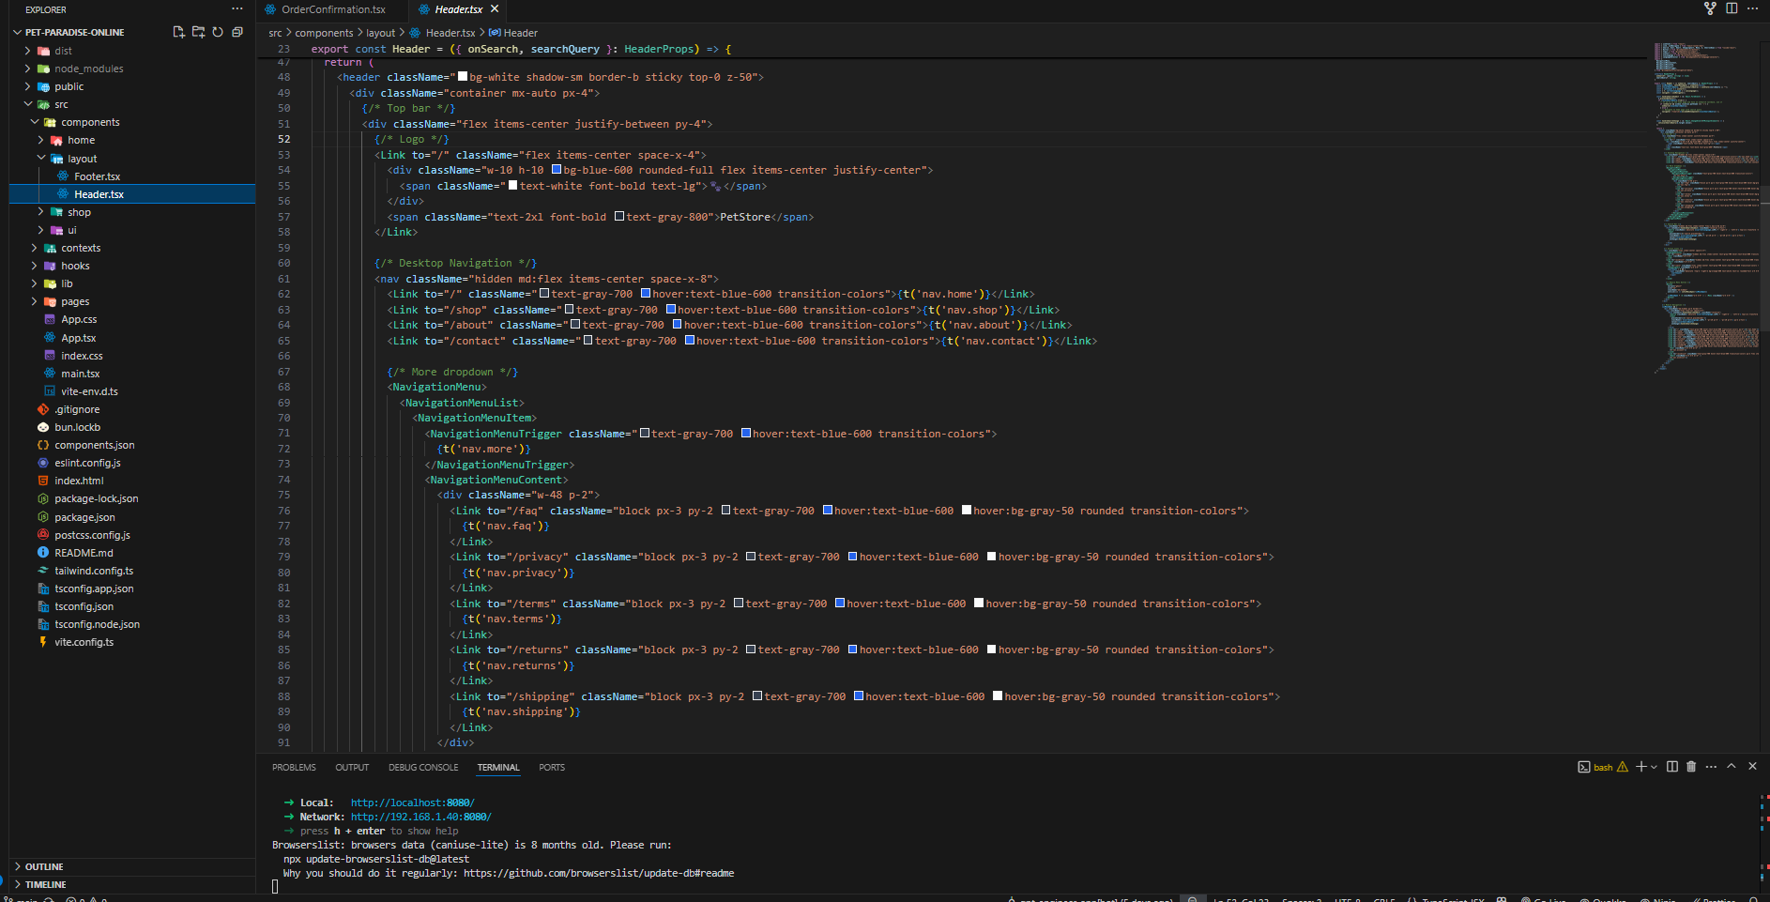Expand the TIMELINE section
Screen dimensions: 1770x902
[x=45, y=884]
